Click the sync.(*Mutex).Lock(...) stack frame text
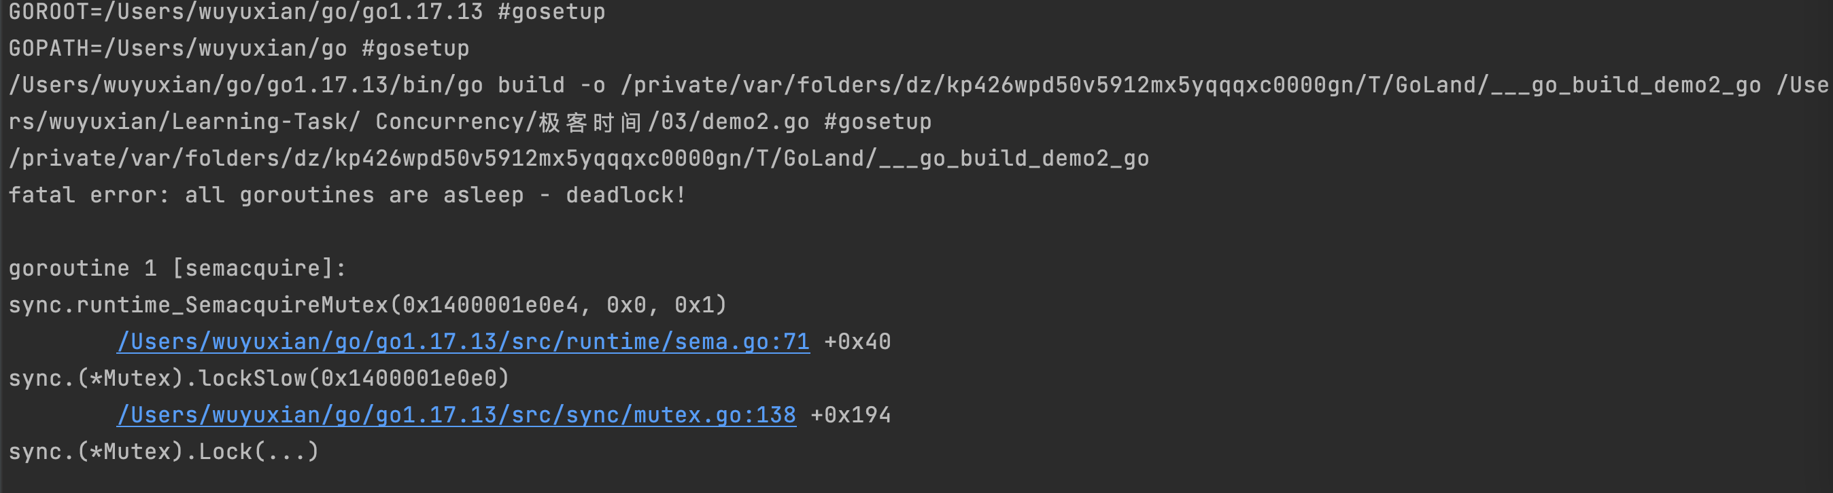 164,451
